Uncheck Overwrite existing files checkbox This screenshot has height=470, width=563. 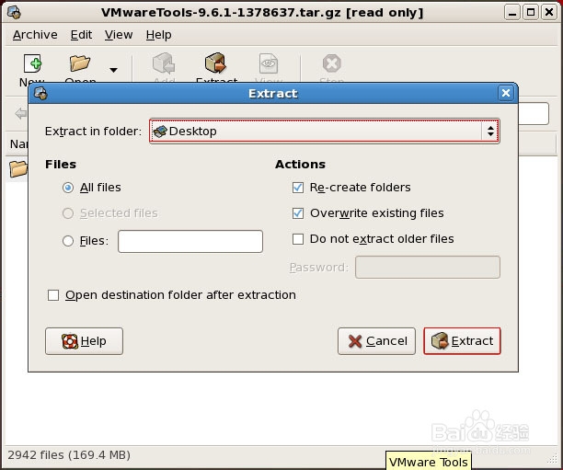click(298, 213)
